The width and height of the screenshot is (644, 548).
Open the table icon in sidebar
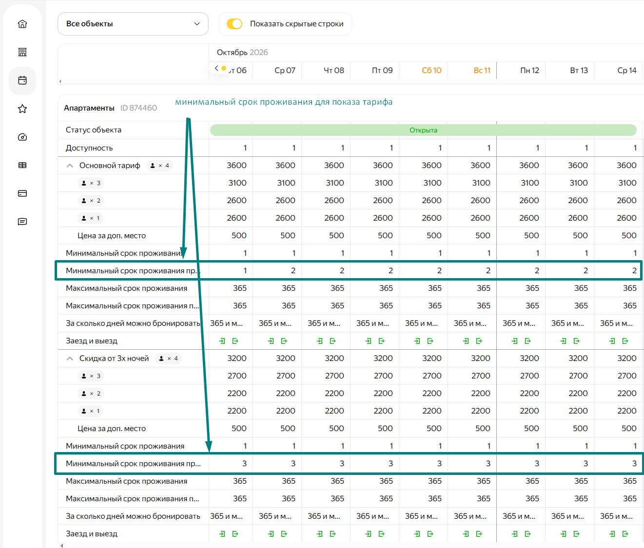pyautogui.click(x=22, y=165)
